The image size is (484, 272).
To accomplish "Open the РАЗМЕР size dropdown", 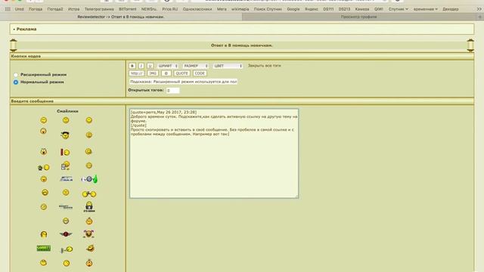I will (196, 66).
